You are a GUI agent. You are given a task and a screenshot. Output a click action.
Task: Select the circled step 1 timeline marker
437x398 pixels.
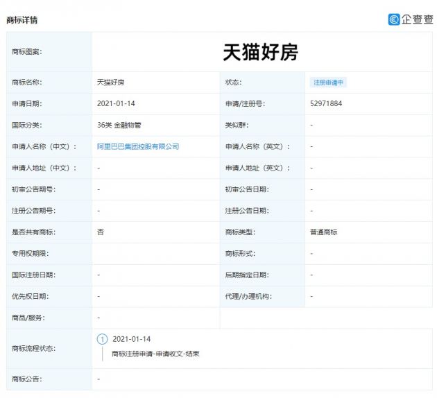[103, 339]
